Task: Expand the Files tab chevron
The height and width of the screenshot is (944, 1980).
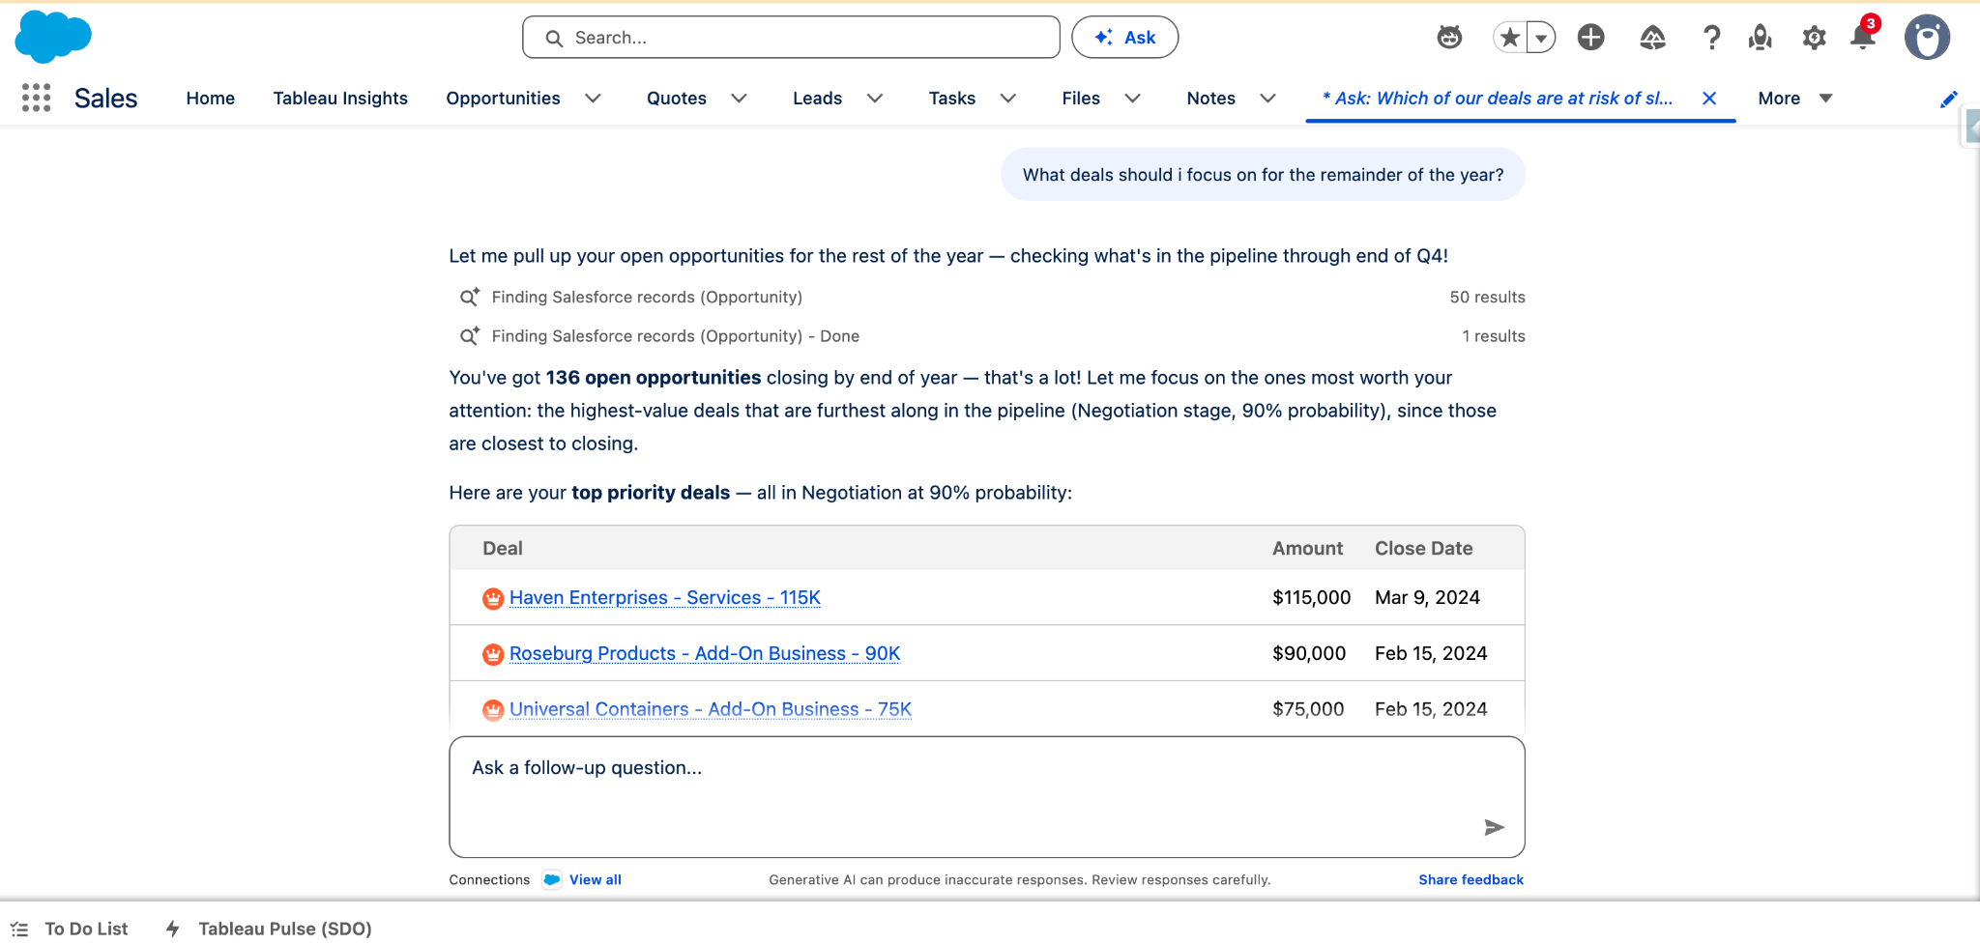Action: pos(1133,99)
